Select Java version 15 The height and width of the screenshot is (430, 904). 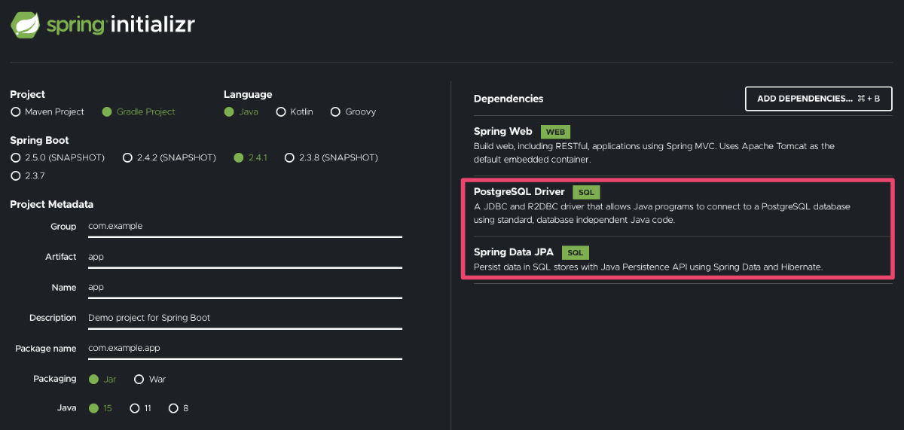pyautogui.click(x=93, y=408)
